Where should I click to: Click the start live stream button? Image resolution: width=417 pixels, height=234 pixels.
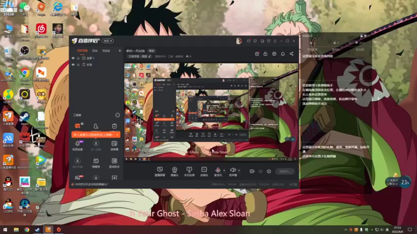tap(285, 172)
